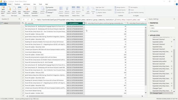Open Data source settings
Screen dimensions: 178x100
click(x=26, y=10)
